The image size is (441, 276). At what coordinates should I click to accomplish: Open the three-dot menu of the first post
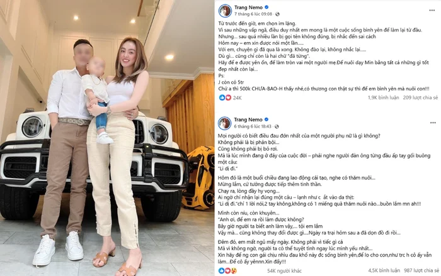tap(432, 11)
